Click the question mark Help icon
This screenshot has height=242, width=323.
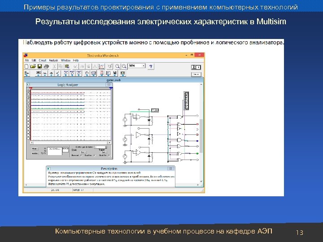click(x=151, y=66)
